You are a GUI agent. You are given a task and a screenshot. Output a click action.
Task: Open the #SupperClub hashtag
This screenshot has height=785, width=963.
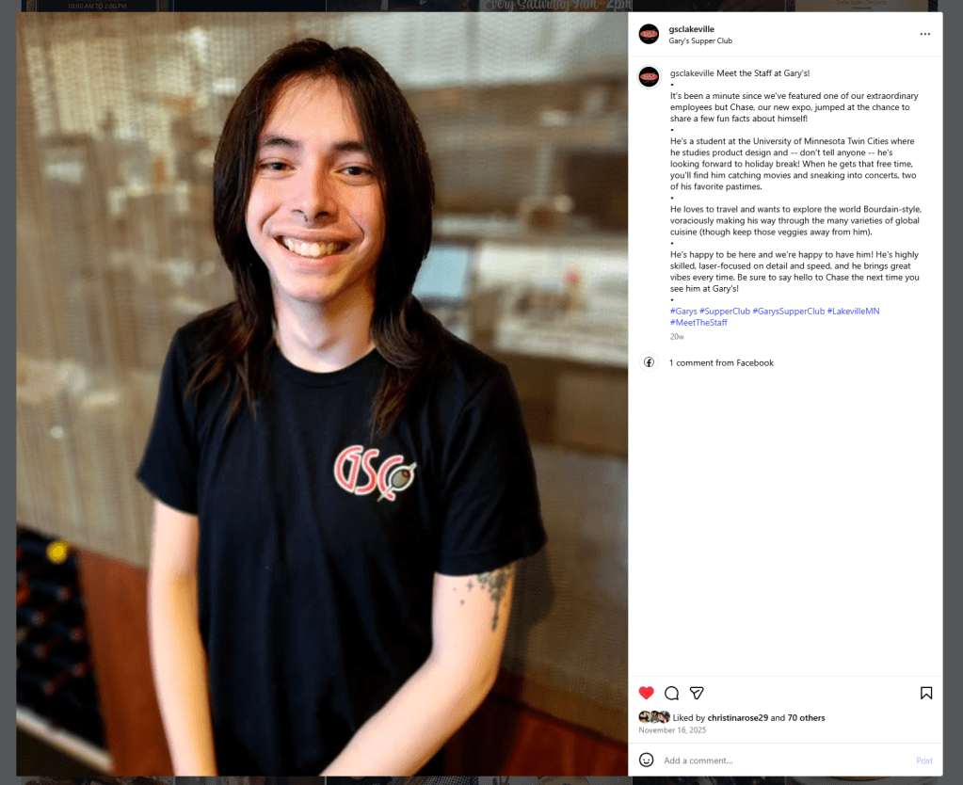(725, 311)
